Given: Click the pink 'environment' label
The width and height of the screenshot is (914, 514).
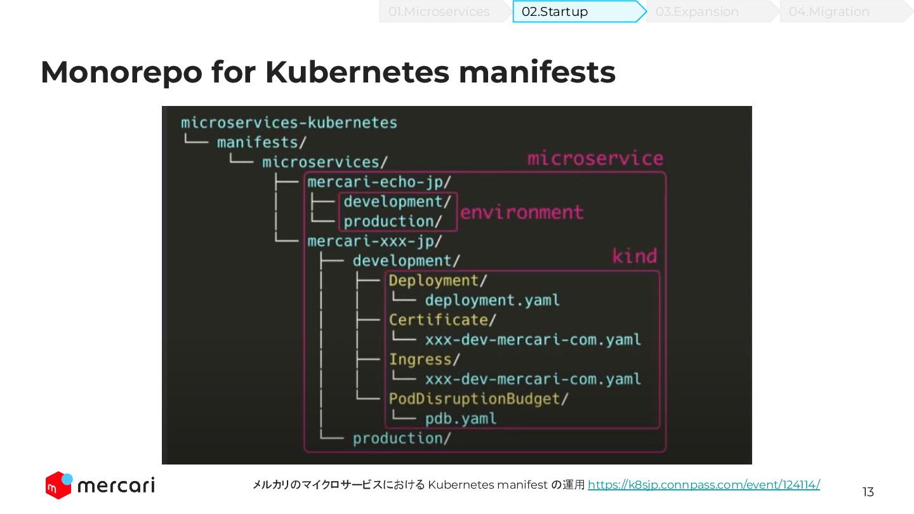Looking at the screenshot, I should click(522, 212).
